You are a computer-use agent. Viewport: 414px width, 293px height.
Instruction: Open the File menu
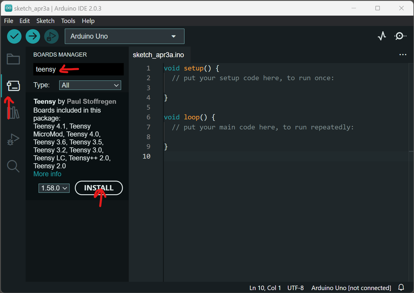(x=9, y=21)
